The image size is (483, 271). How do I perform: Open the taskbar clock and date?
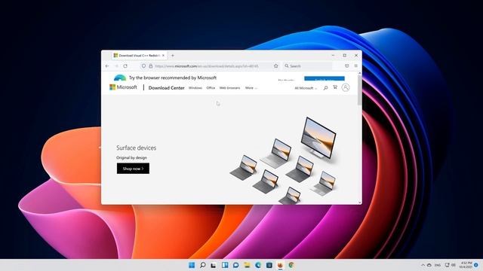pyautogui.click(x=466, y=265)
